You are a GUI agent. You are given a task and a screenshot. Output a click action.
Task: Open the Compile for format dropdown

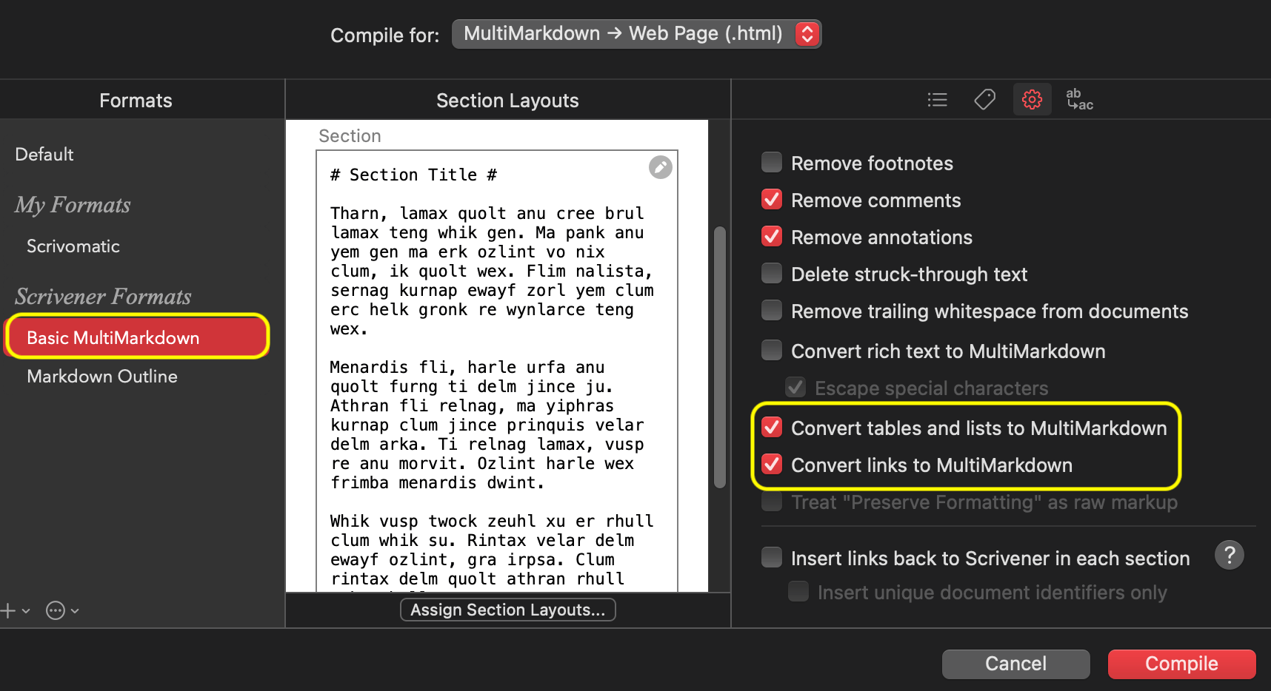(x=636, y=34)
